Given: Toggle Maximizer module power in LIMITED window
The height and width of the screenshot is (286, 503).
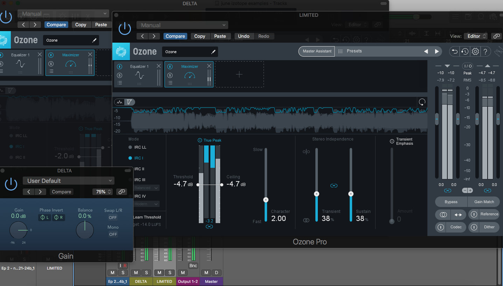Looking at the screenshot, I should pos(170,66).
